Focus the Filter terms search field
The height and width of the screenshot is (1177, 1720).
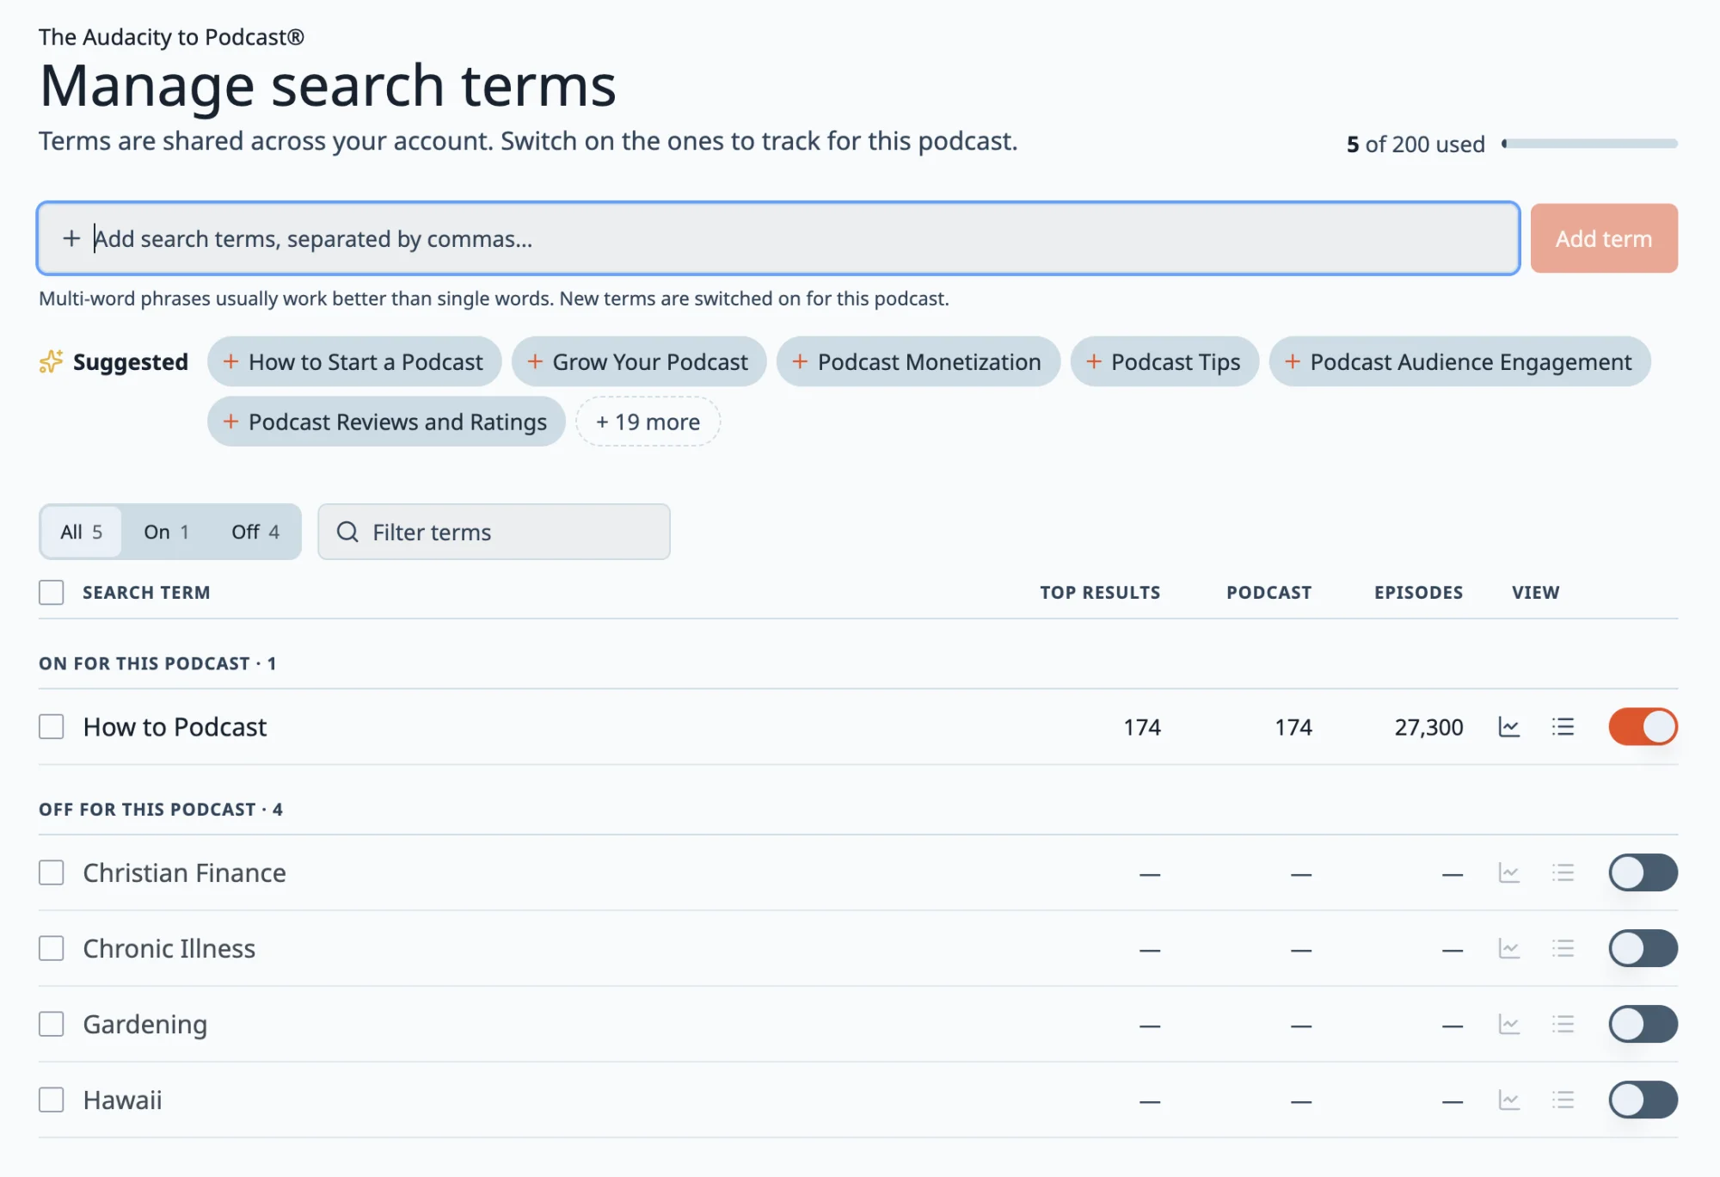[494, 532]
